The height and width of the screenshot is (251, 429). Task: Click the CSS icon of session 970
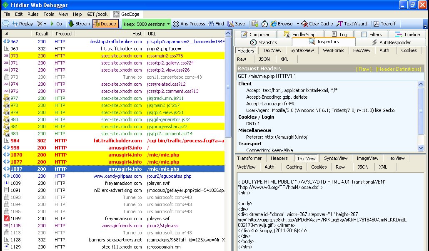(x=7, y=55)
